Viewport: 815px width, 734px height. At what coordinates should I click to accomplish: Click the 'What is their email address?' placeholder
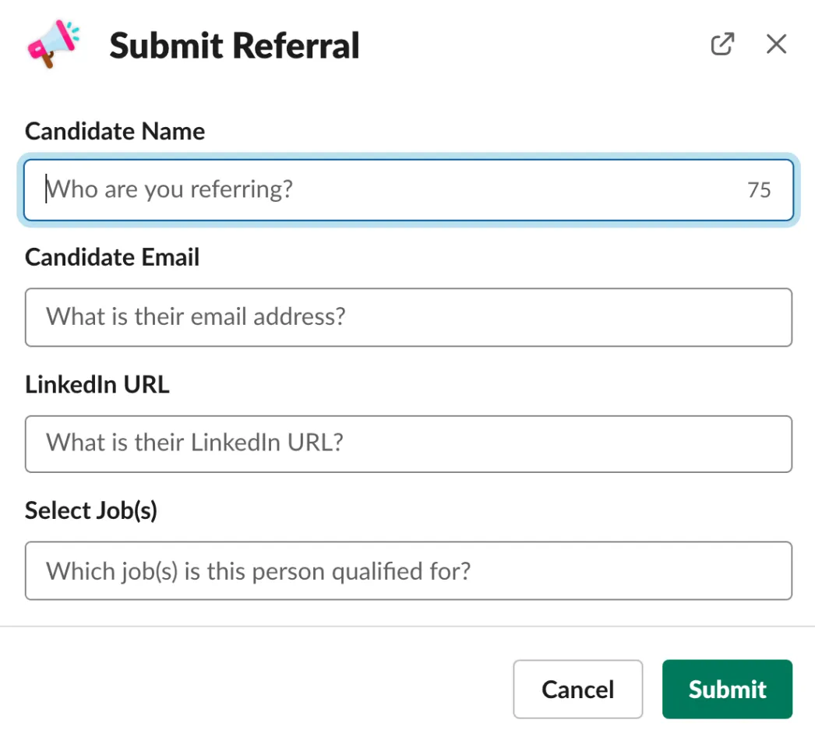[x=196, y=316]
